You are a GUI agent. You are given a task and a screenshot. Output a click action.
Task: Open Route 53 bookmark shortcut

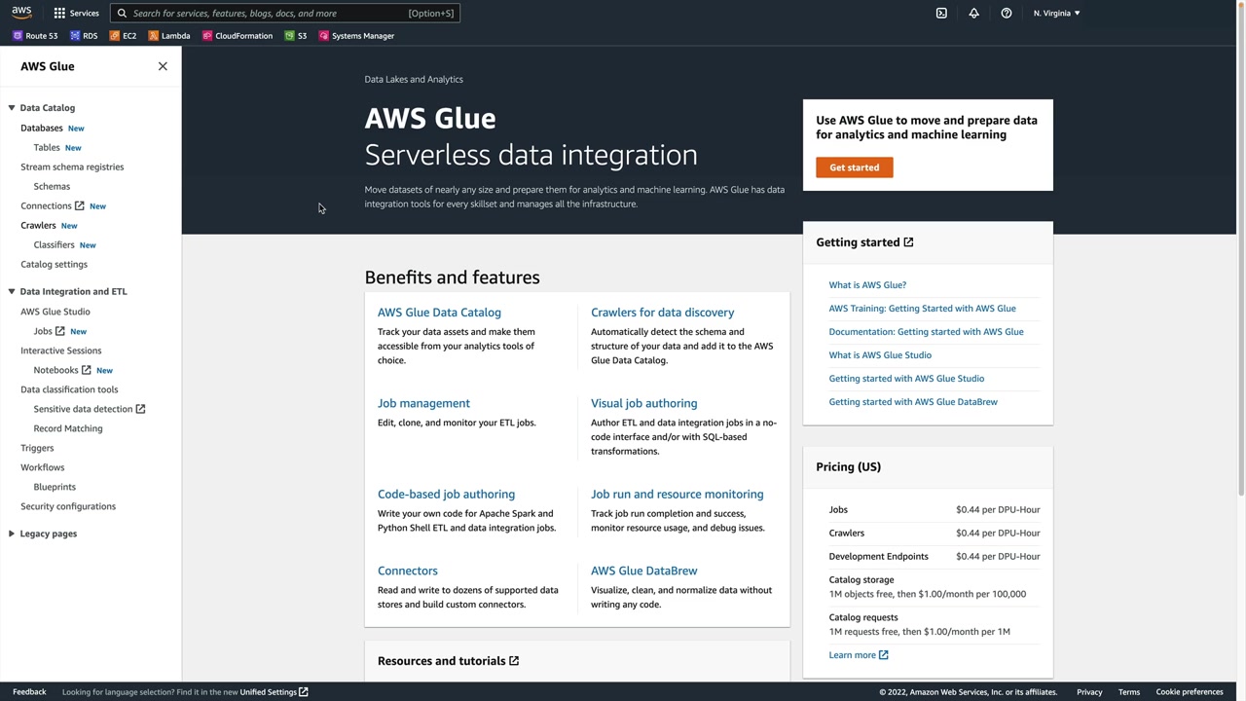click(x=35, y=36)
